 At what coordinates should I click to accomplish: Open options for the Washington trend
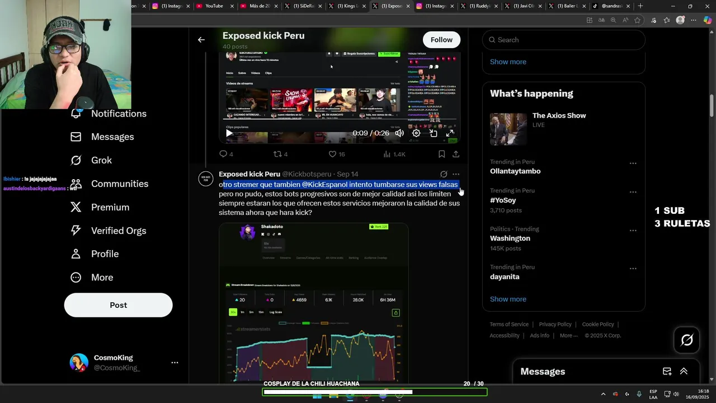coord(633,231)
